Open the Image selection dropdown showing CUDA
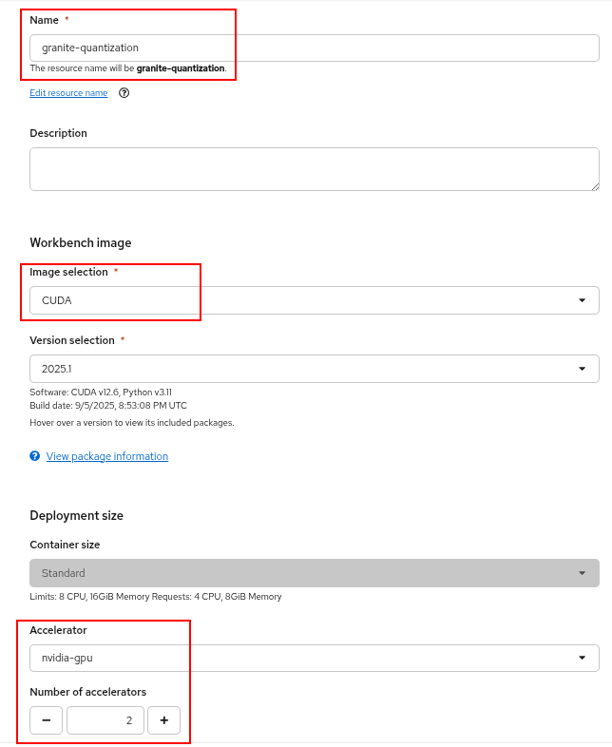 tap(314, 300)
